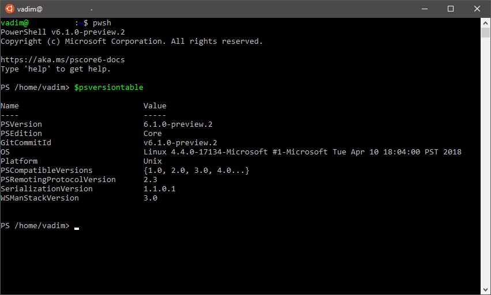
Task: Click the Value column header
Action: [155, 106]
